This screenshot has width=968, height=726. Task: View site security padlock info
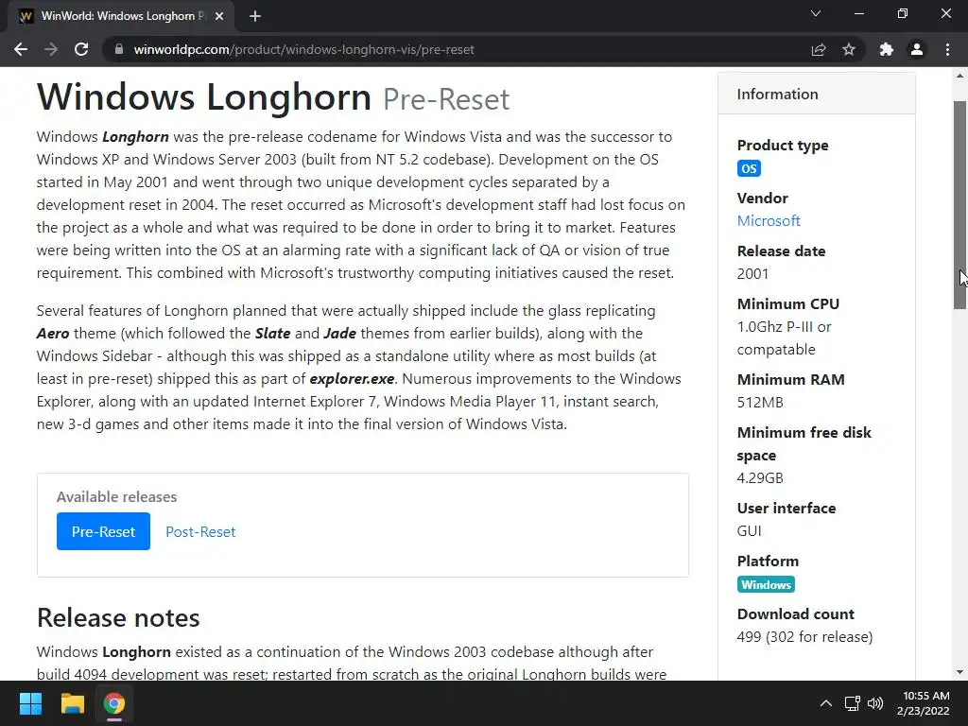tap(119, 49)
